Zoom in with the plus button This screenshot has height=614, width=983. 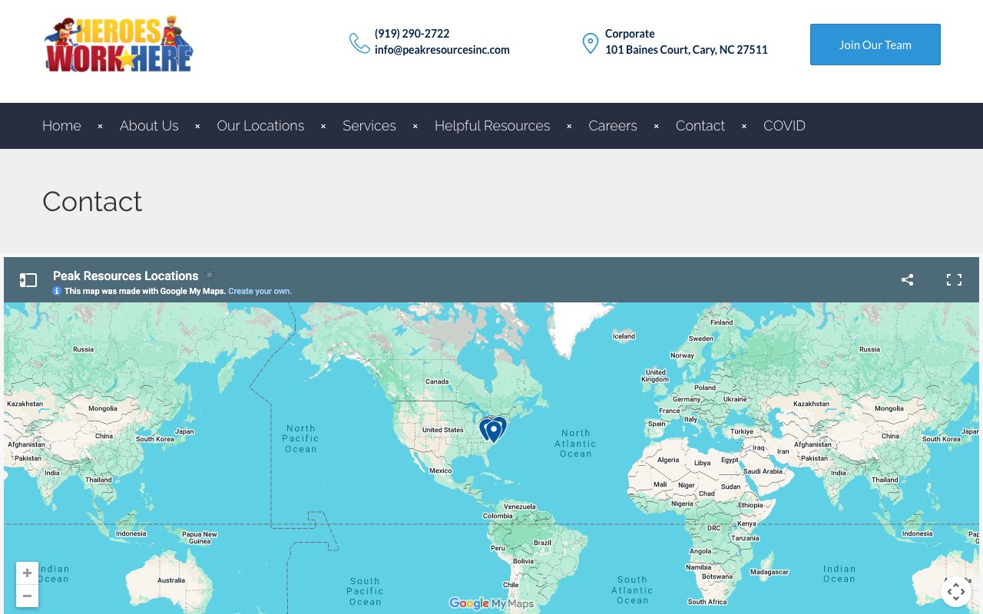click(27, 573)
